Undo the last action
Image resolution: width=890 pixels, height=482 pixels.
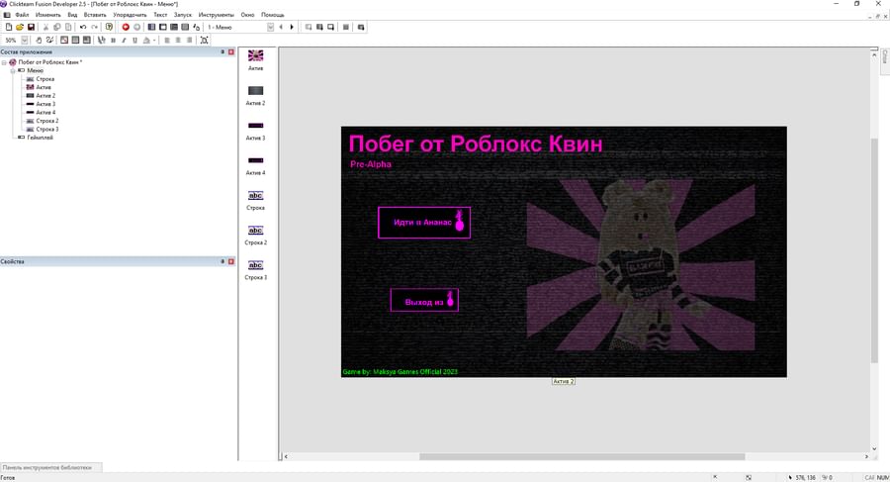pyautogui.click(x=83, y=27)
